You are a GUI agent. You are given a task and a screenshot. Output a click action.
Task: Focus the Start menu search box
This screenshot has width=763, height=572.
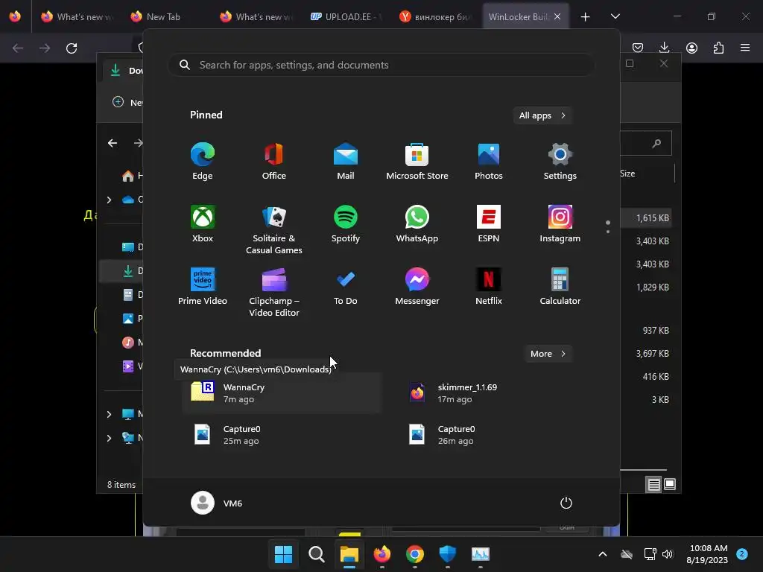pos(381,66)
